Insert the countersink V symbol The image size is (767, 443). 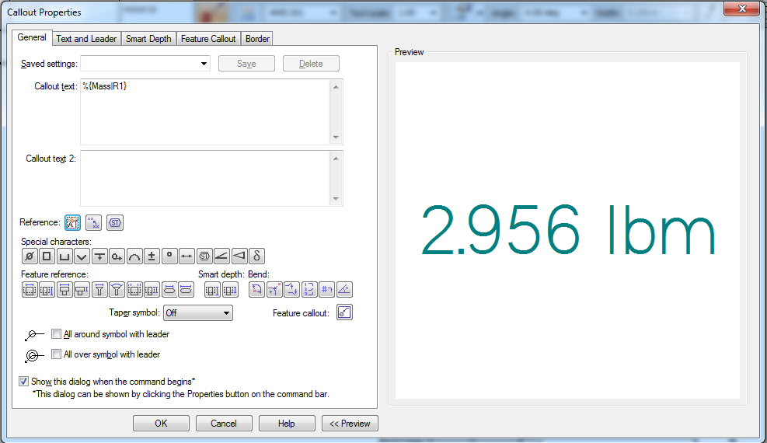coord(82,256)
